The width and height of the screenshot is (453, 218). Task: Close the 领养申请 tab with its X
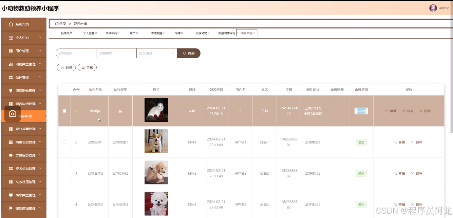(253, 33)
